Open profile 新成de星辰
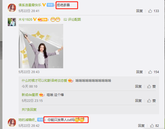165x129 pixels. coord(30,95)
